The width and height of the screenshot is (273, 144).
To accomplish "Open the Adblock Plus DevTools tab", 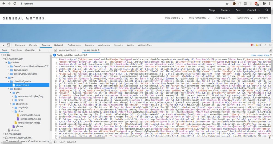I will coord(145,45).
